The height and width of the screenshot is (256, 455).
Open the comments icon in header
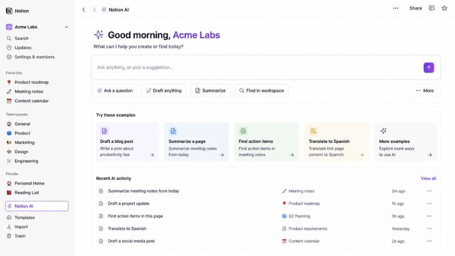[x=432, y=8]
